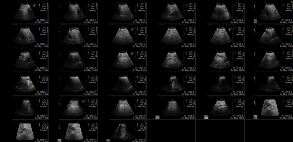Click "W: 1001 L: 0" text on Img 17
This screenshot has width=293, height=142.
pyautogui.click(x=238, y=68)
